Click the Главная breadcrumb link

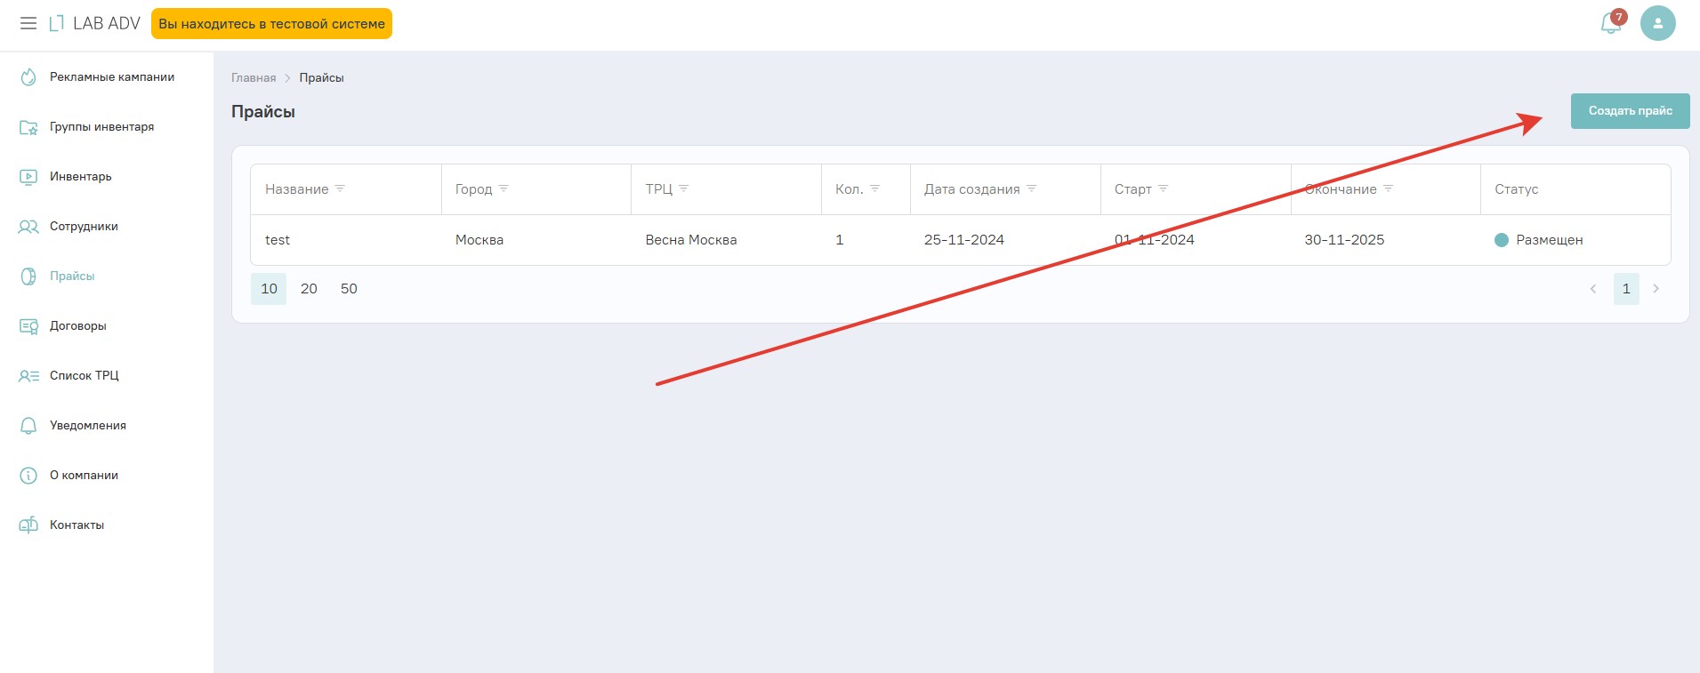254,78
